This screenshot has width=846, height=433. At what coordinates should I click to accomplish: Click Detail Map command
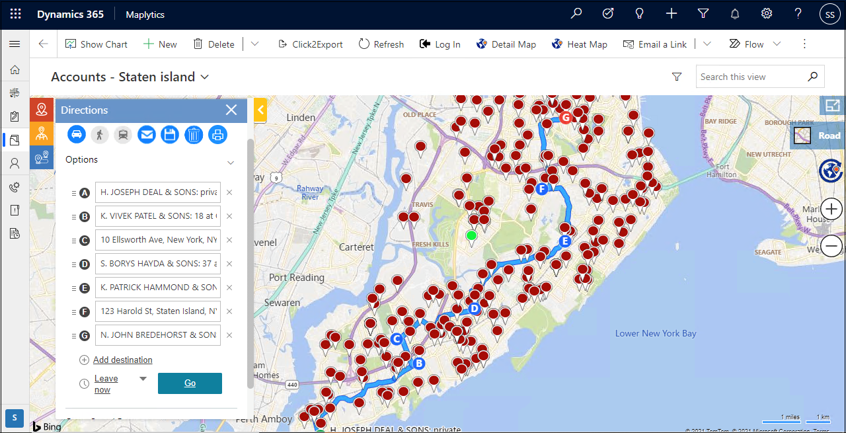coord(506,44)
